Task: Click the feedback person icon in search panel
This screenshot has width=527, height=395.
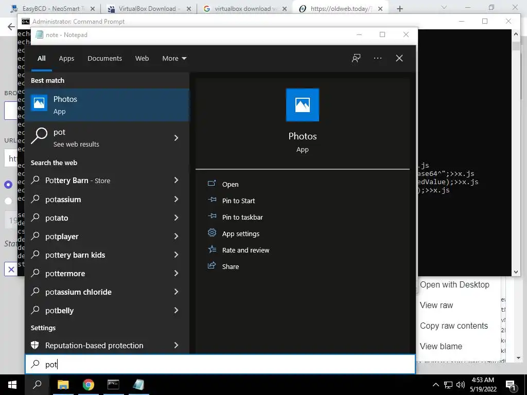Action: pos(356,59)
